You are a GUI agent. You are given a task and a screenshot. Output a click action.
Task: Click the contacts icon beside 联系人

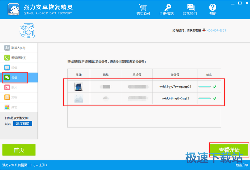click(7, 48)
